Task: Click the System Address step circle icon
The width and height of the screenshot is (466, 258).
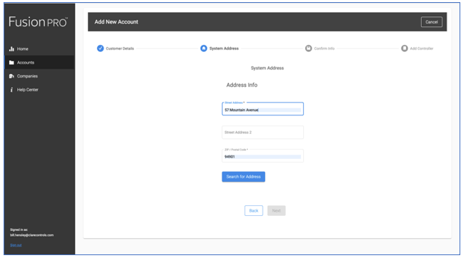Action: tap(204, 48)
